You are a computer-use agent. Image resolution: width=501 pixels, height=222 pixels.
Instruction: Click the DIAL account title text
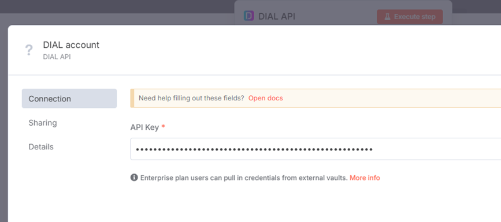pos(71,45)
